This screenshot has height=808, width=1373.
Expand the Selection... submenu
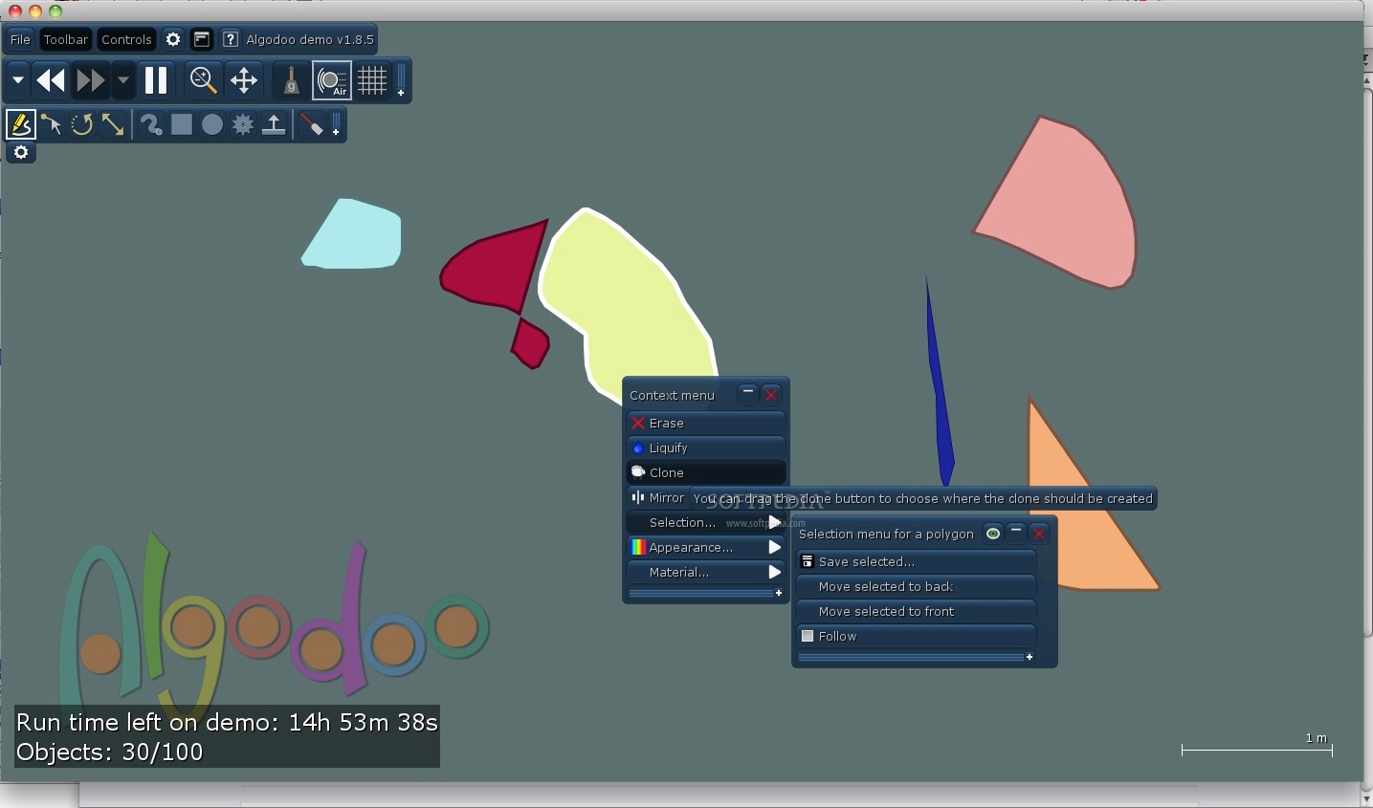coord(706,522)
